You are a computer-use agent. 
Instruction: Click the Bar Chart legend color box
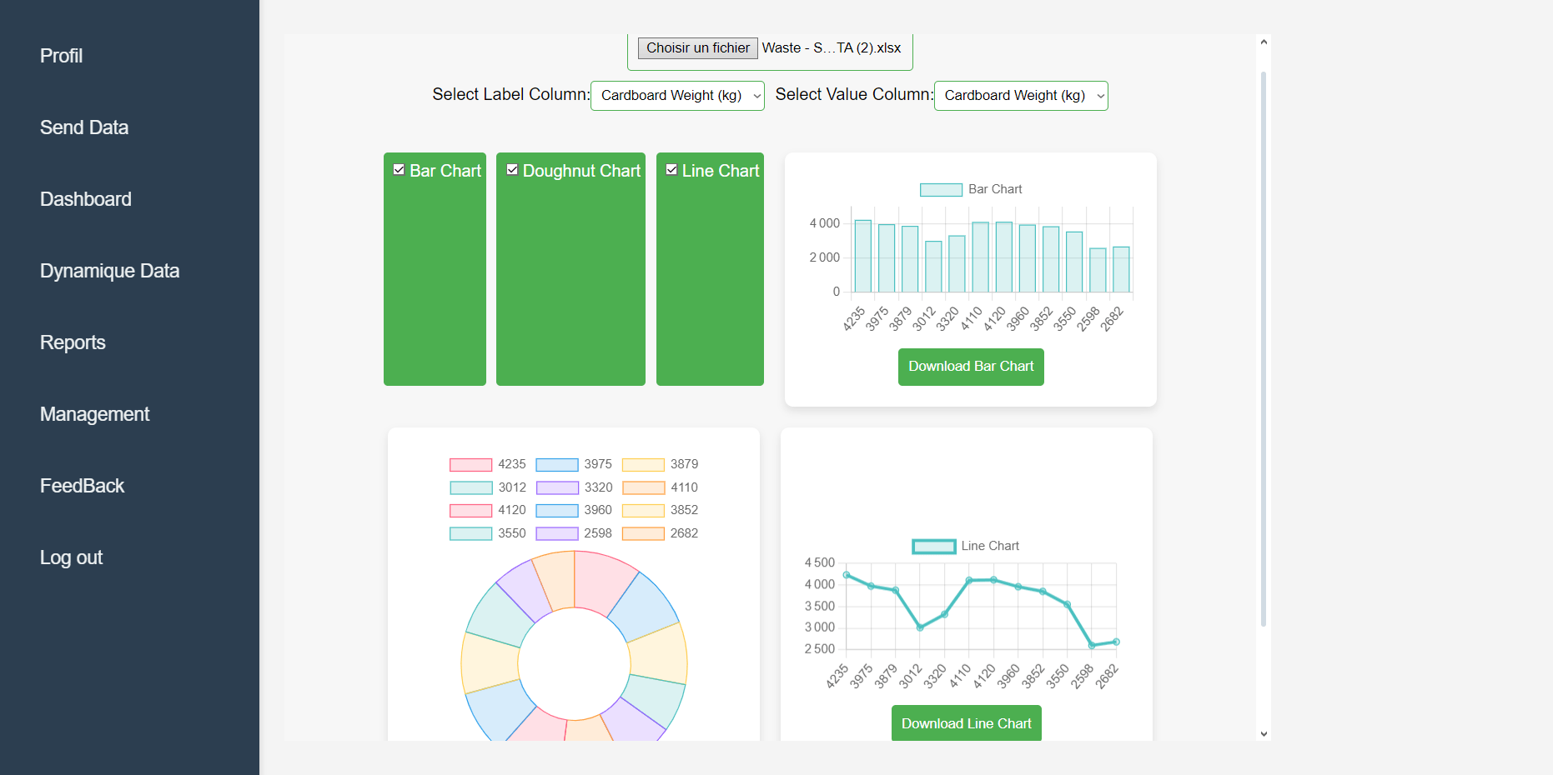click(941, 190)
